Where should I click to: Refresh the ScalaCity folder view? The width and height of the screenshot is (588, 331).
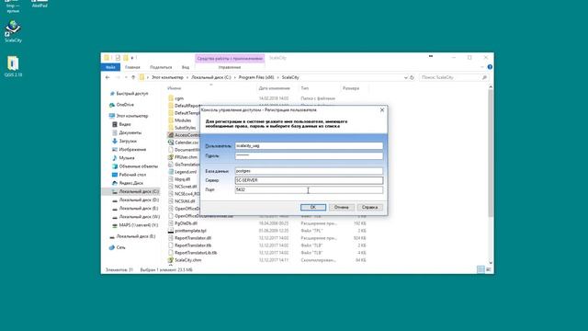click(x=412, y=77)
